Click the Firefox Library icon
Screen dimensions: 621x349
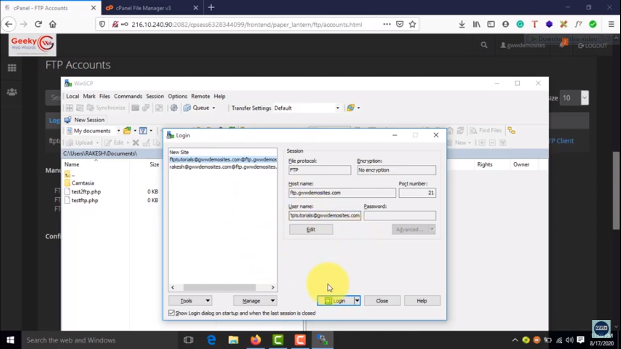tap(476, 24)
